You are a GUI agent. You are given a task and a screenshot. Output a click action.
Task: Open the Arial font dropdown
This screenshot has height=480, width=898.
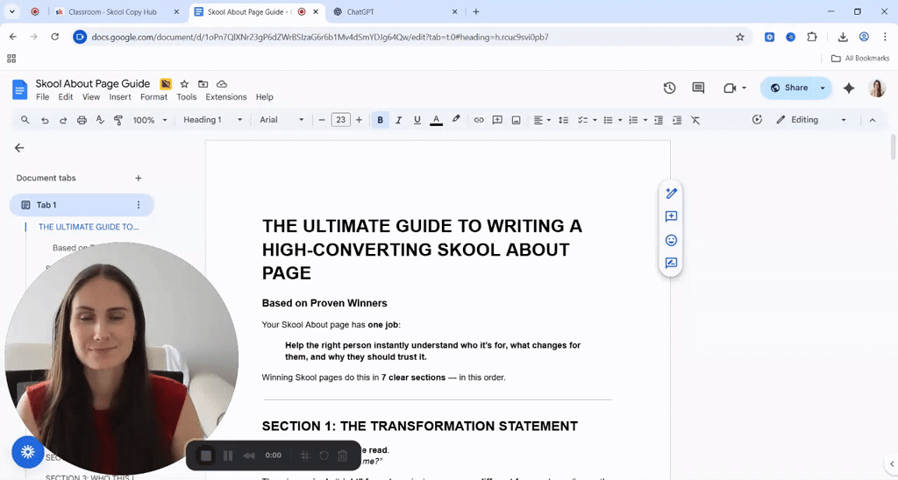point(282,120)
